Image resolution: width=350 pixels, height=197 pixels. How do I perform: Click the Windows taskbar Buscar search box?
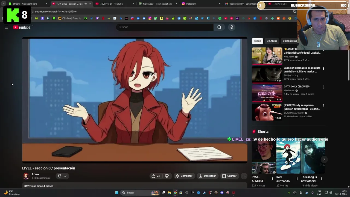point(140,193)
